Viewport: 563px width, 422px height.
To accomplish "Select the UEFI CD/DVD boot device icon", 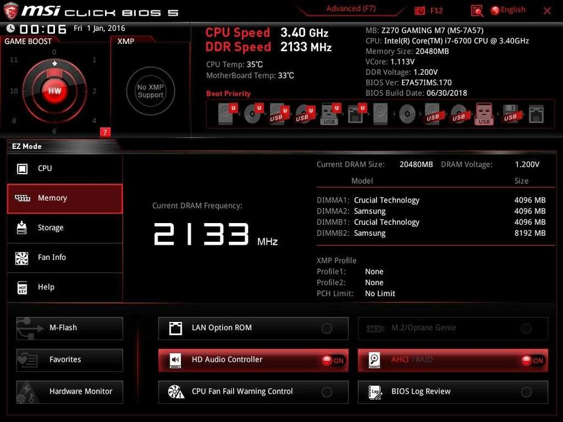I will (253, 114).
